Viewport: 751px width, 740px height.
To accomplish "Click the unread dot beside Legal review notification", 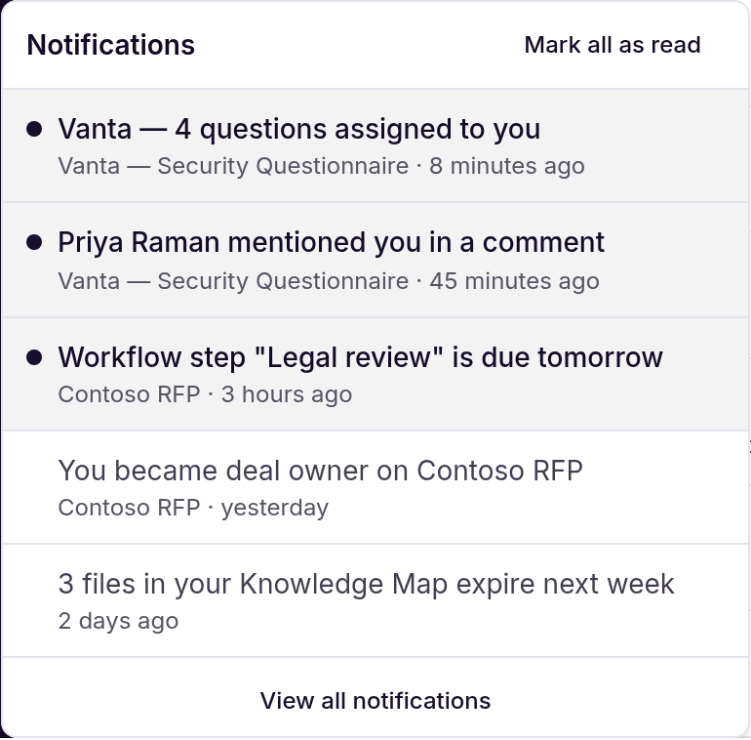I will tap(34, 357).
